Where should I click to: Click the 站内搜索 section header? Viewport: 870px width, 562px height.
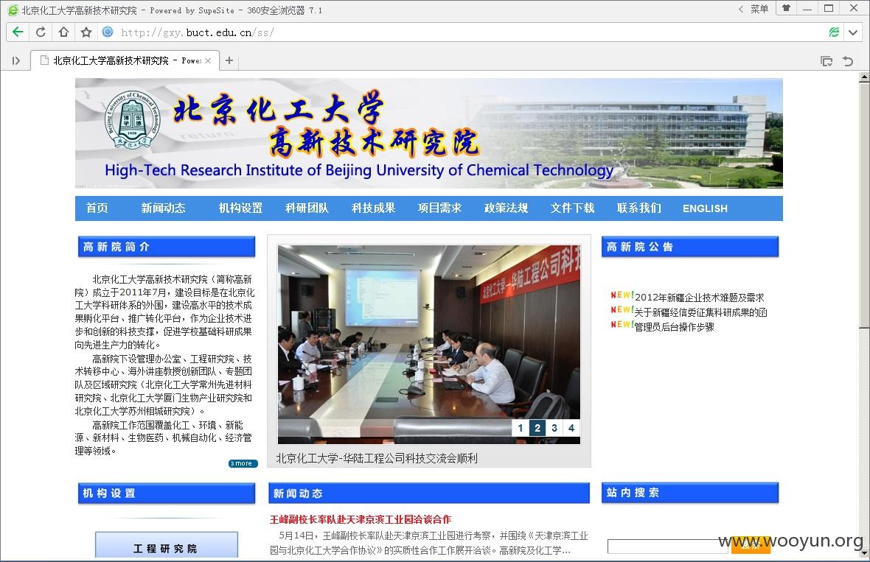(x=689, y=493)
